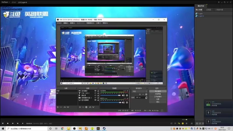Click the 退出 button in OBS controls
Image resolution: width=233 pixels, height=131 pixels.
[x=158, y=102]
